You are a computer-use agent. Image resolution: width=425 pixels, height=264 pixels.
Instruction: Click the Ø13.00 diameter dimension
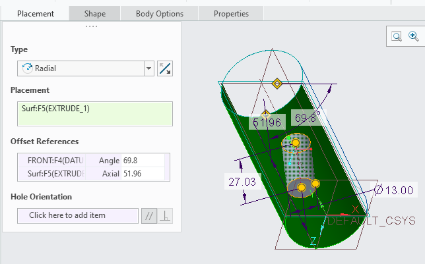[x=393, y=190]
